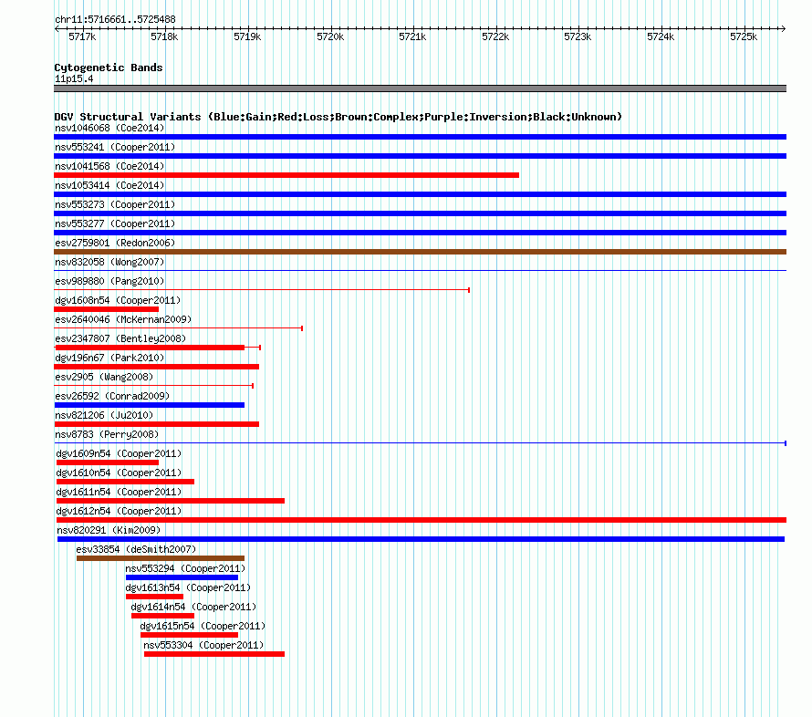Click the nsv1046068 (Coe2014) variant label
Image resolution: width=812 pixels, height=717 pixels.
[109, 128]
